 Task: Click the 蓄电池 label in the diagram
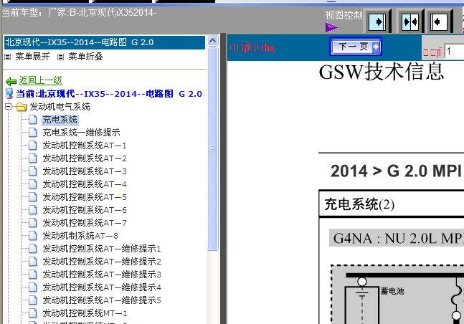(x=392, y=291)
